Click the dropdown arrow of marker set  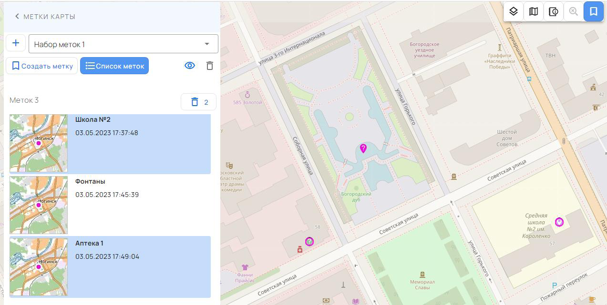click(x=207, y=44)
